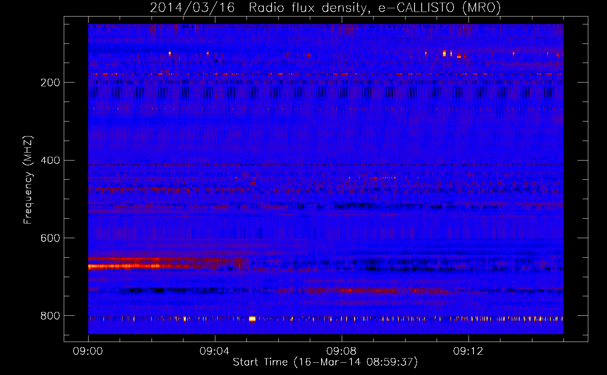The width and height of the screenshot is (607, 375).
Task: Click the '200' frequency tick label
Action: pos(50,82)
